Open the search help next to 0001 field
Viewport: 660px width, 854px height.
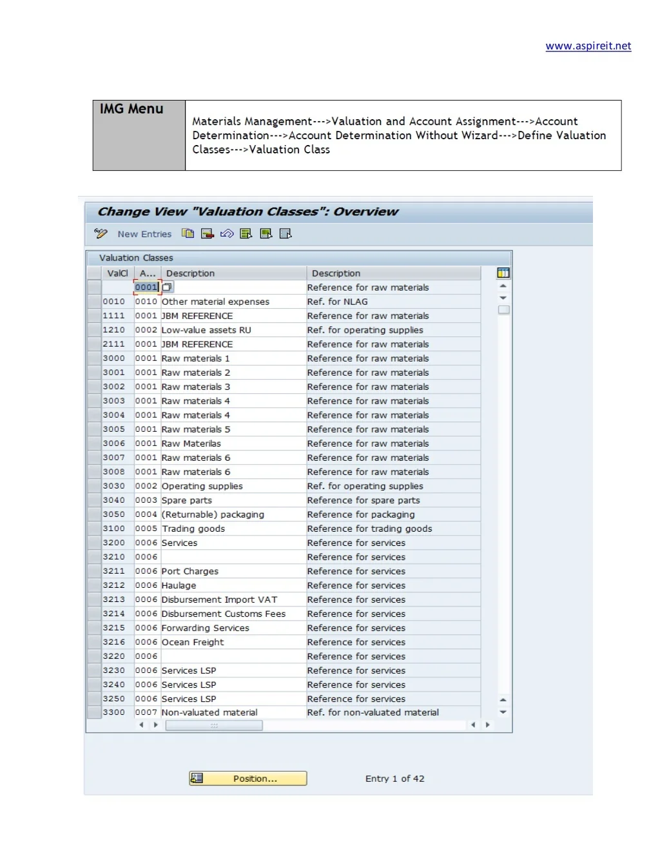pos(168,287)
